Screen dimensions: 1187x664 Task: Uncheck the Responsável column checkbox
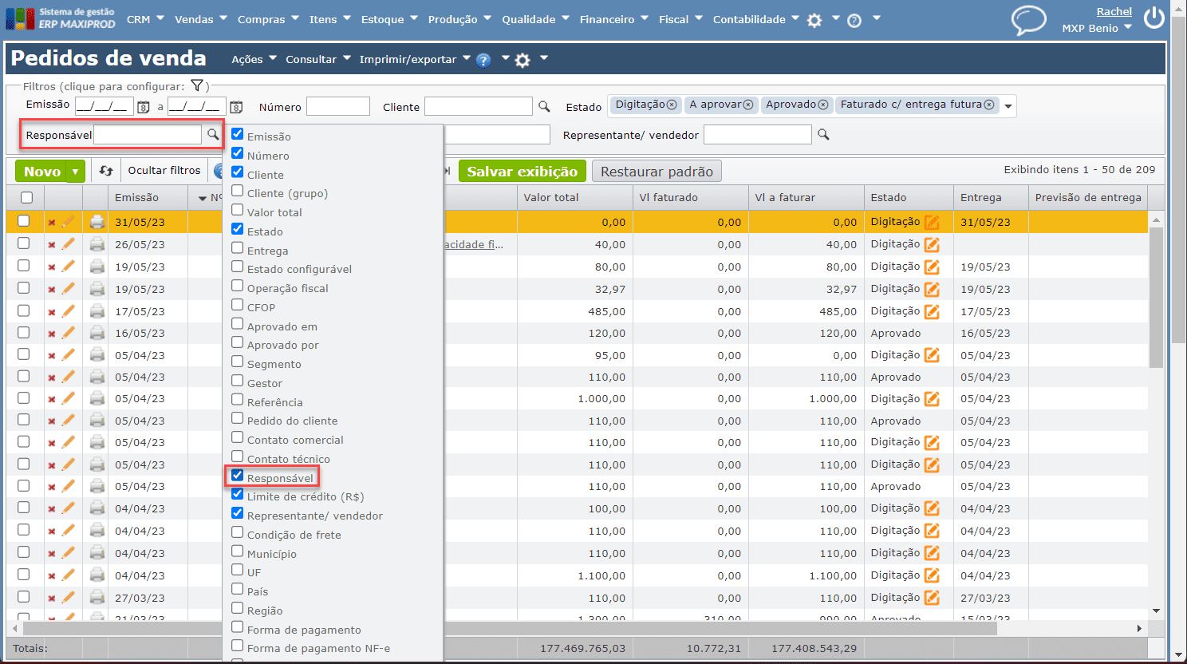(x=238, y=476)
